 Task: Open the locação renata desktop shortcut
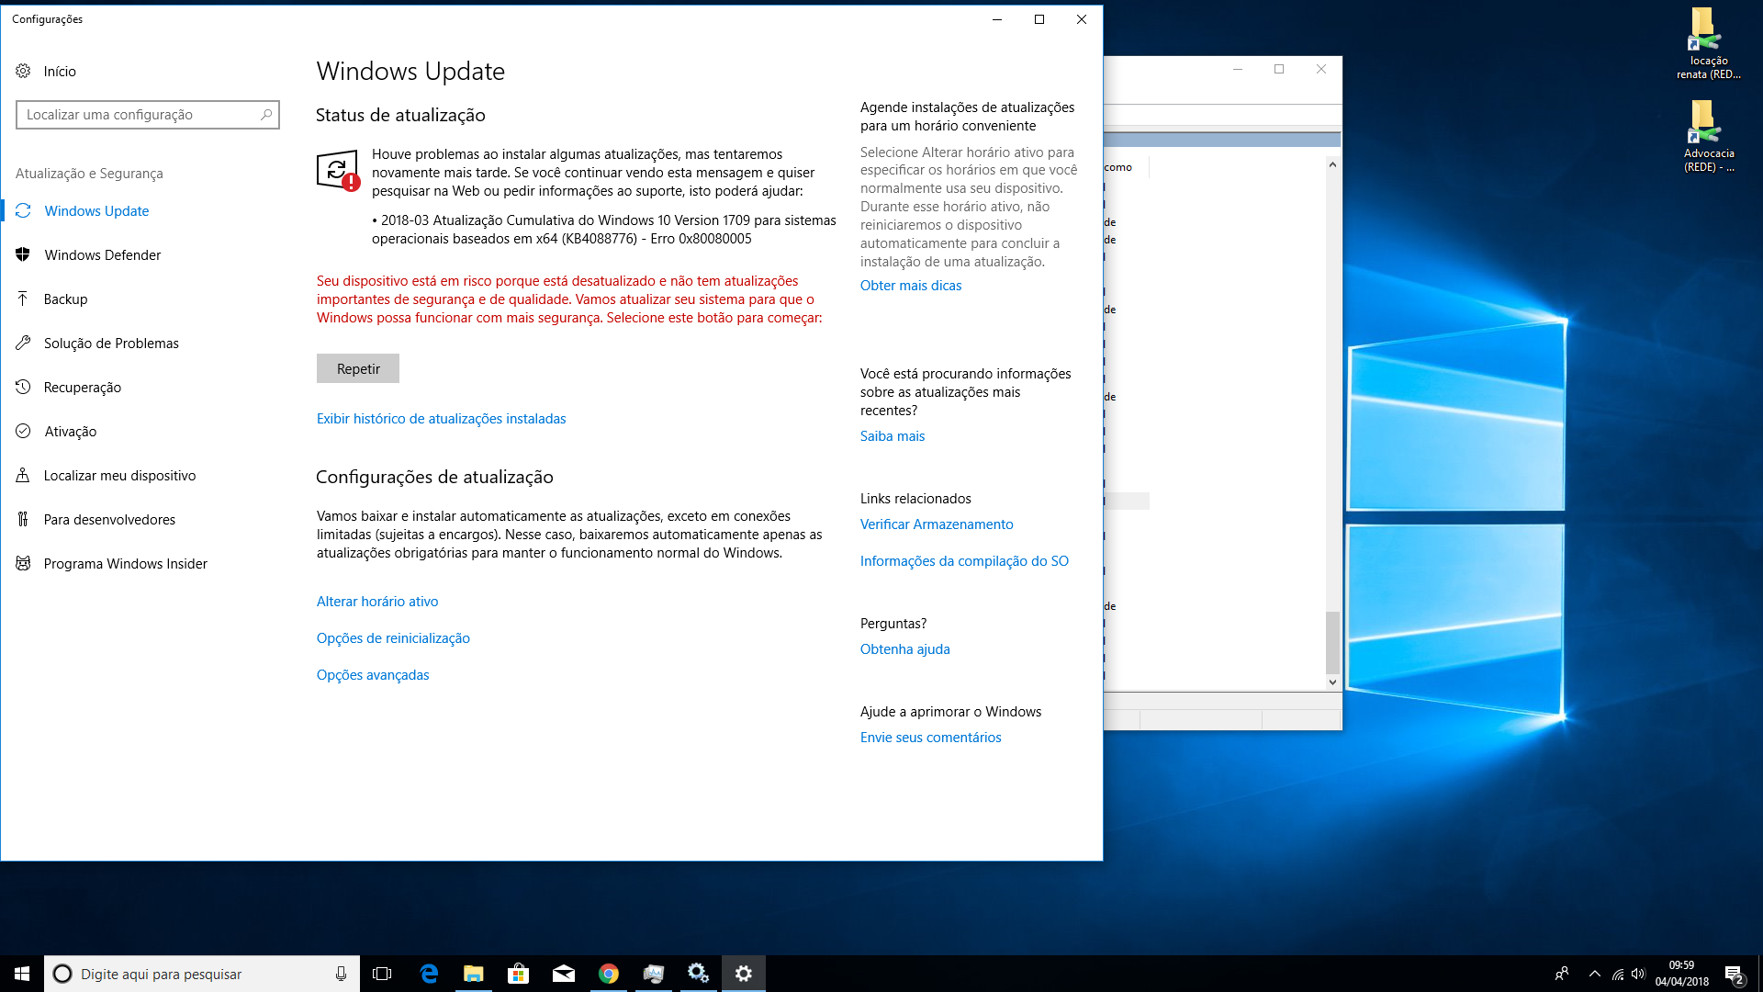(1708, 44)
